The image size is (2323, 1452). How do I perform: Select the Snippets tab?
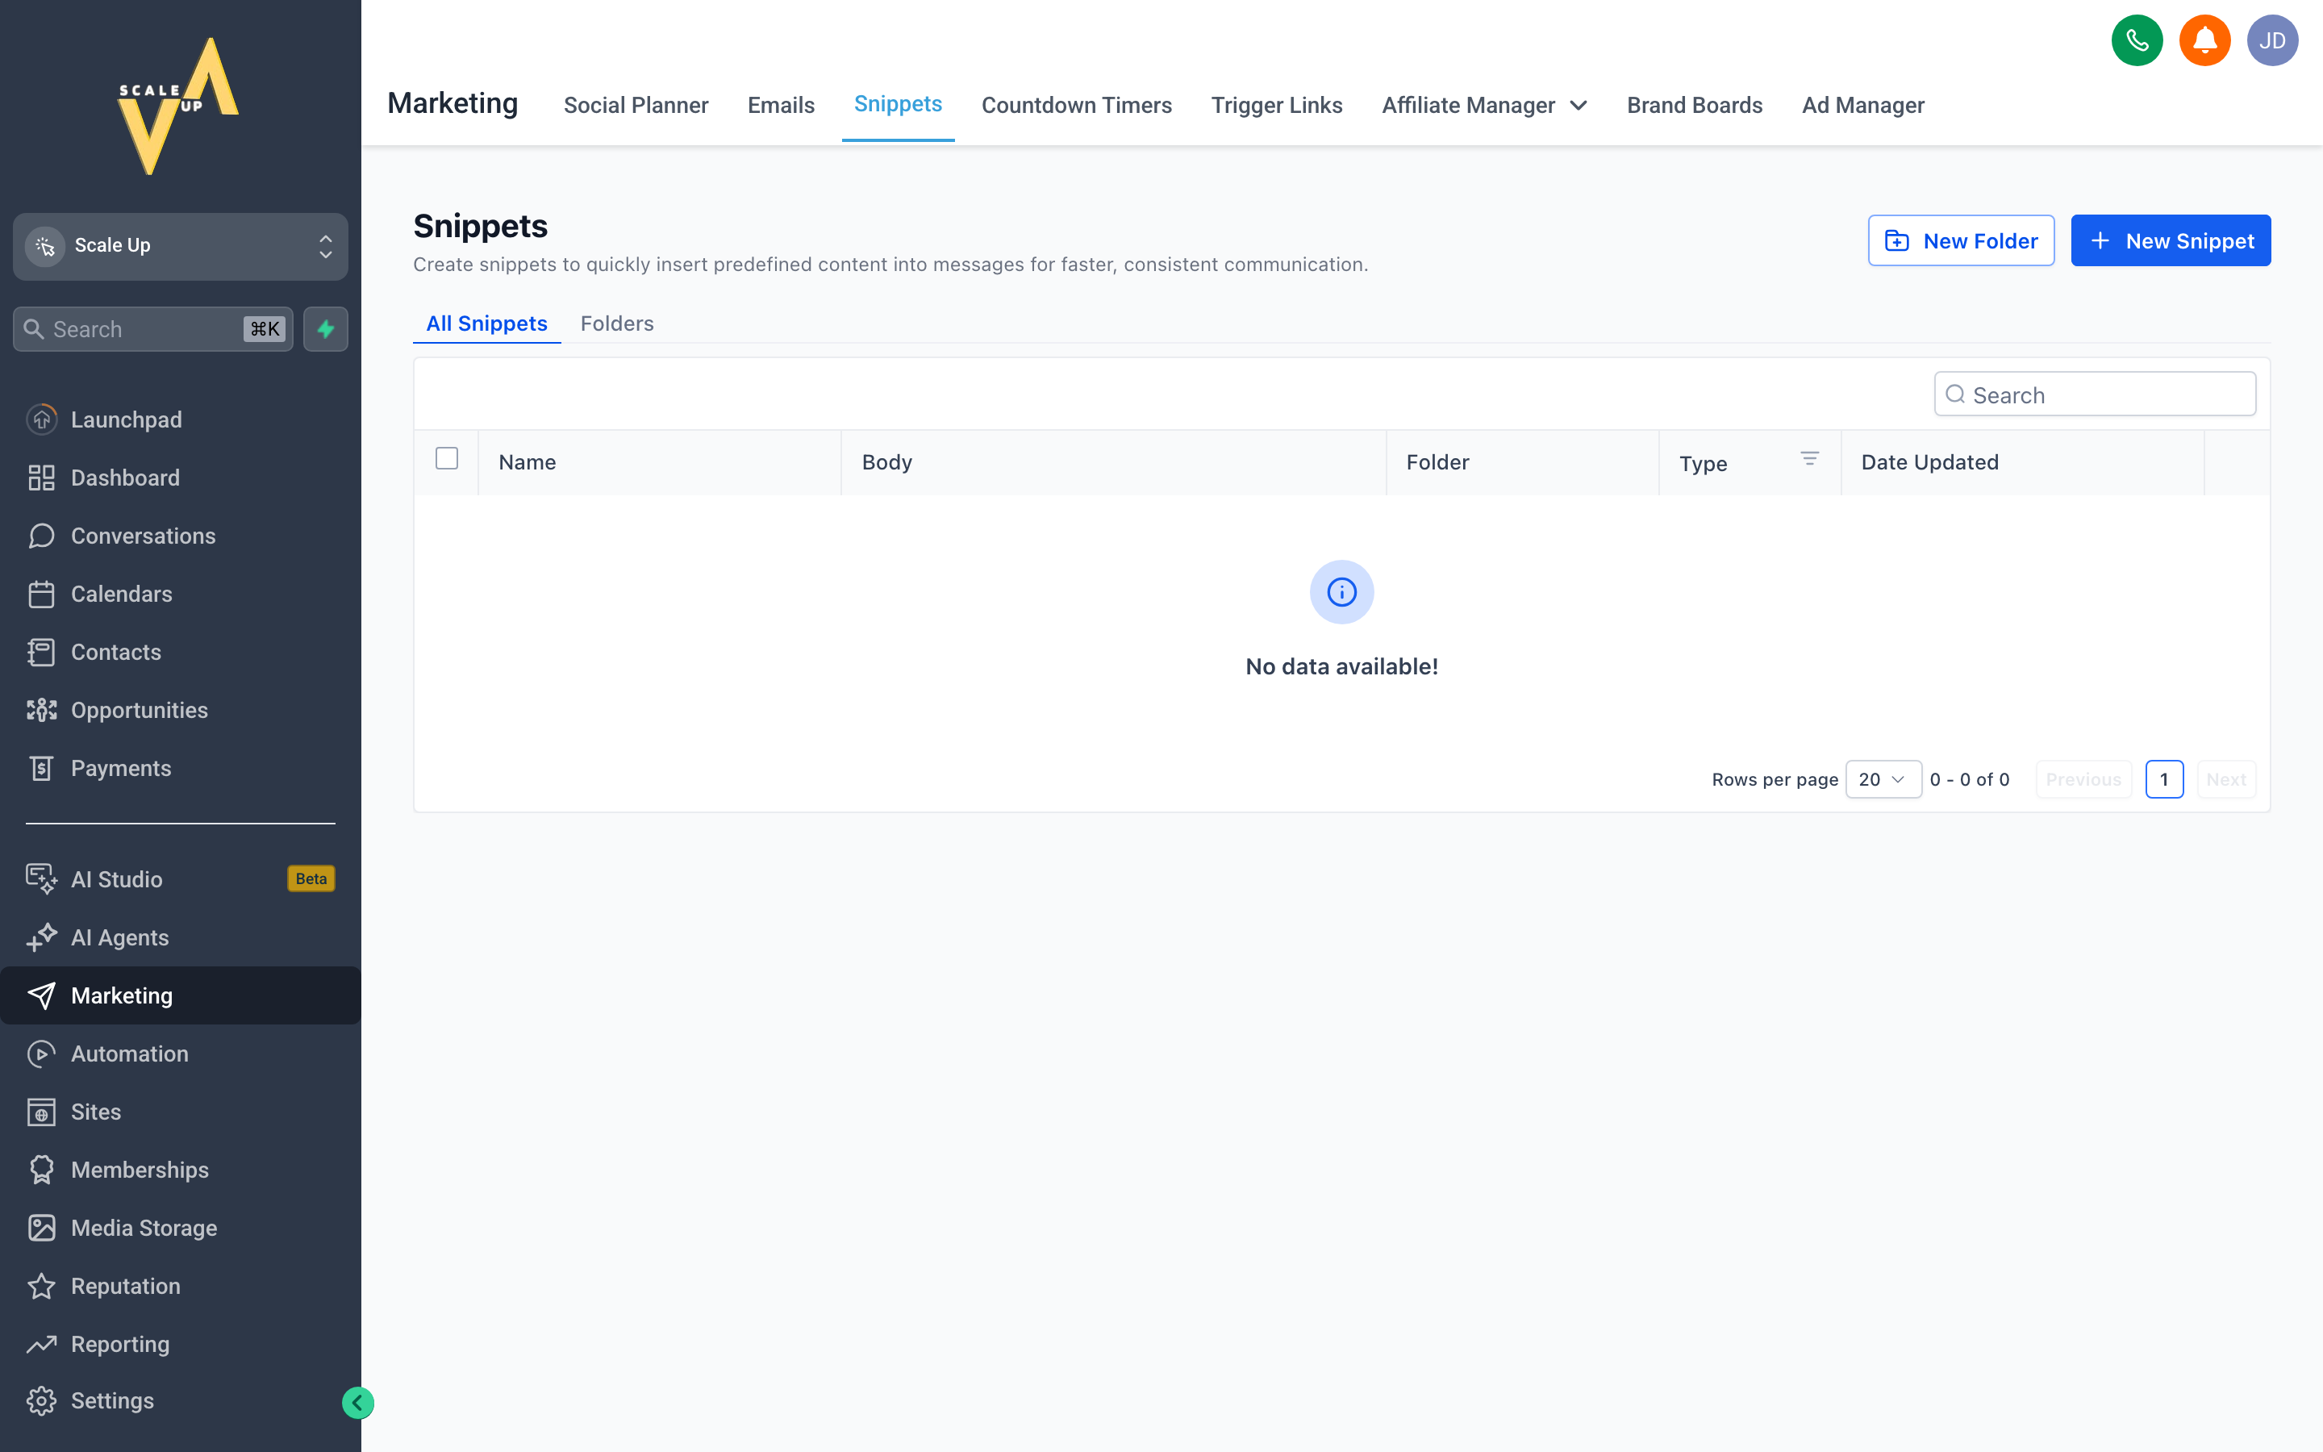coord(898,104)
